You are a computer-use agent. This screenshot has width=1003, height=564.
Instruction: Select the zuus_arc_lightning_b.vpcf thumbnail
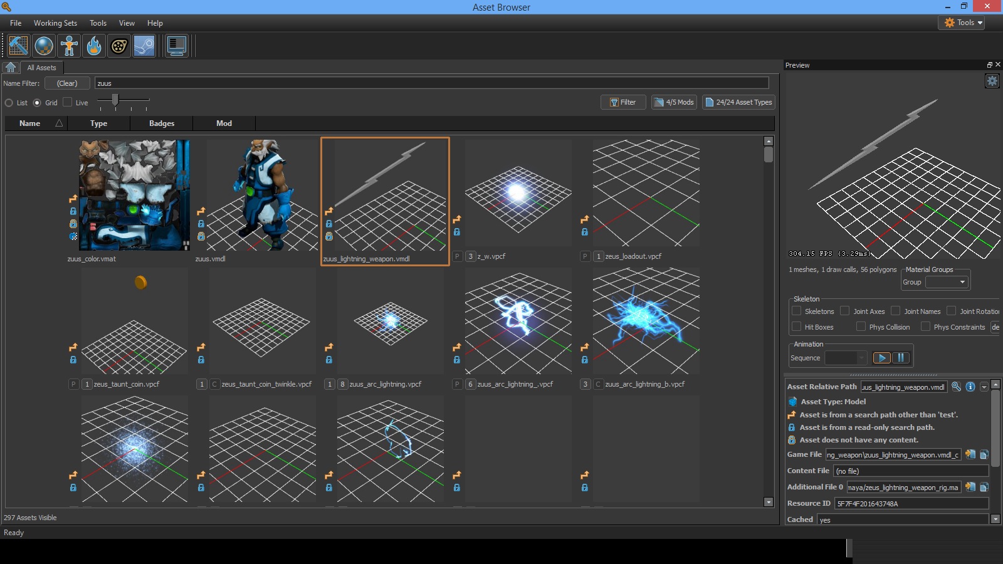(646, 321)
